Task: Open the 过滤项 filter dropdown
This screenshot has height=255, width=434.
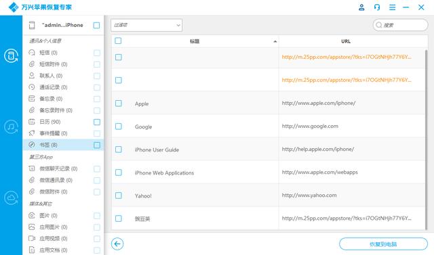Action: pos(146,25)
